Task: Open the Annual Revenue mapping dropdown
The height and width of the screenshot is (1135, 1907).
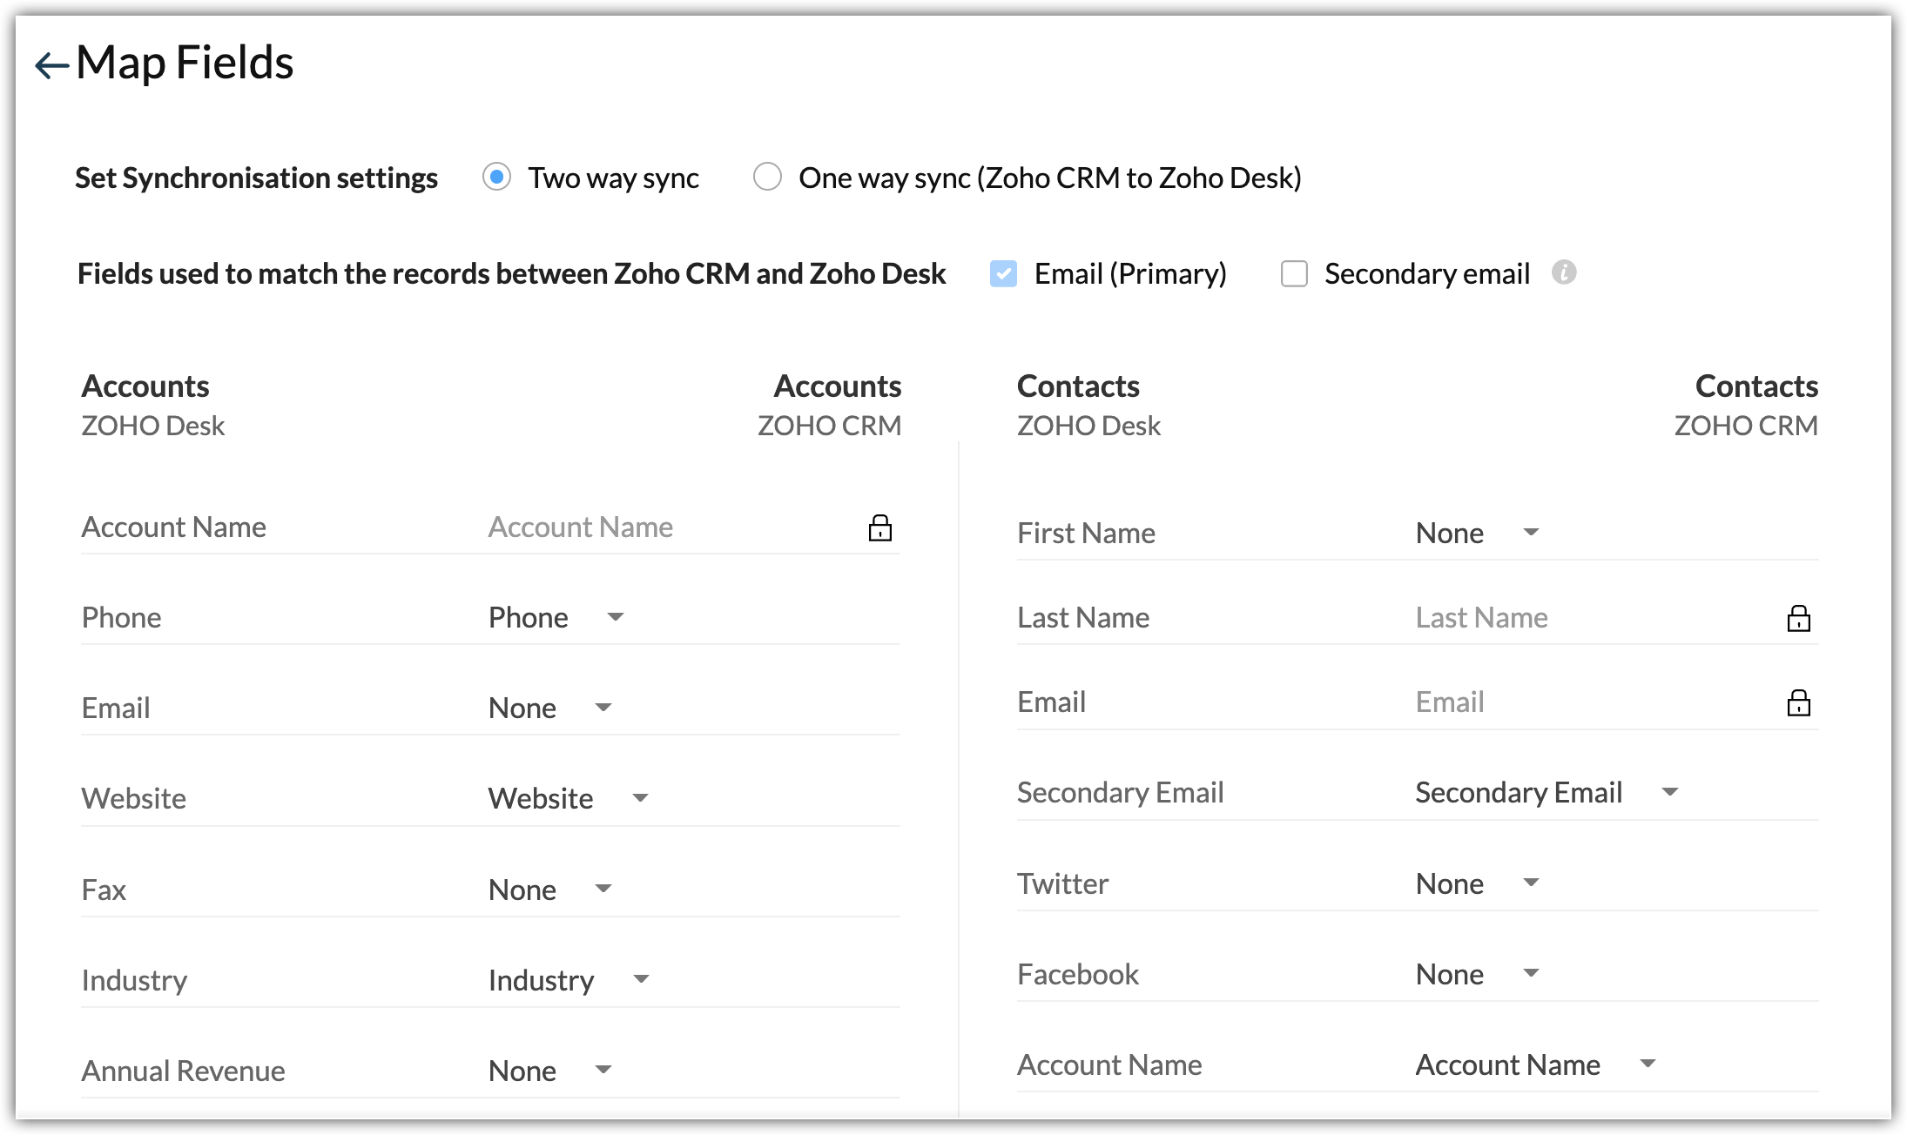Action: point(603,1070)
